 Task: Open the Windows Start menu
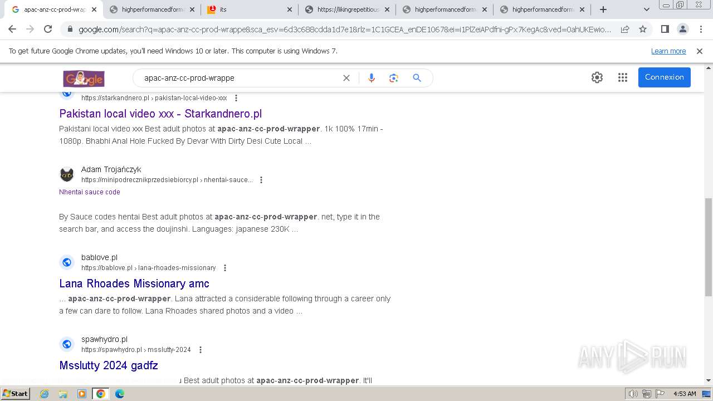pyautogui.click(x=15, y=394)
